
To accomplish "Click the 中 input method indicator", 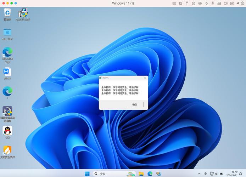I will click(x=205, y=174).
